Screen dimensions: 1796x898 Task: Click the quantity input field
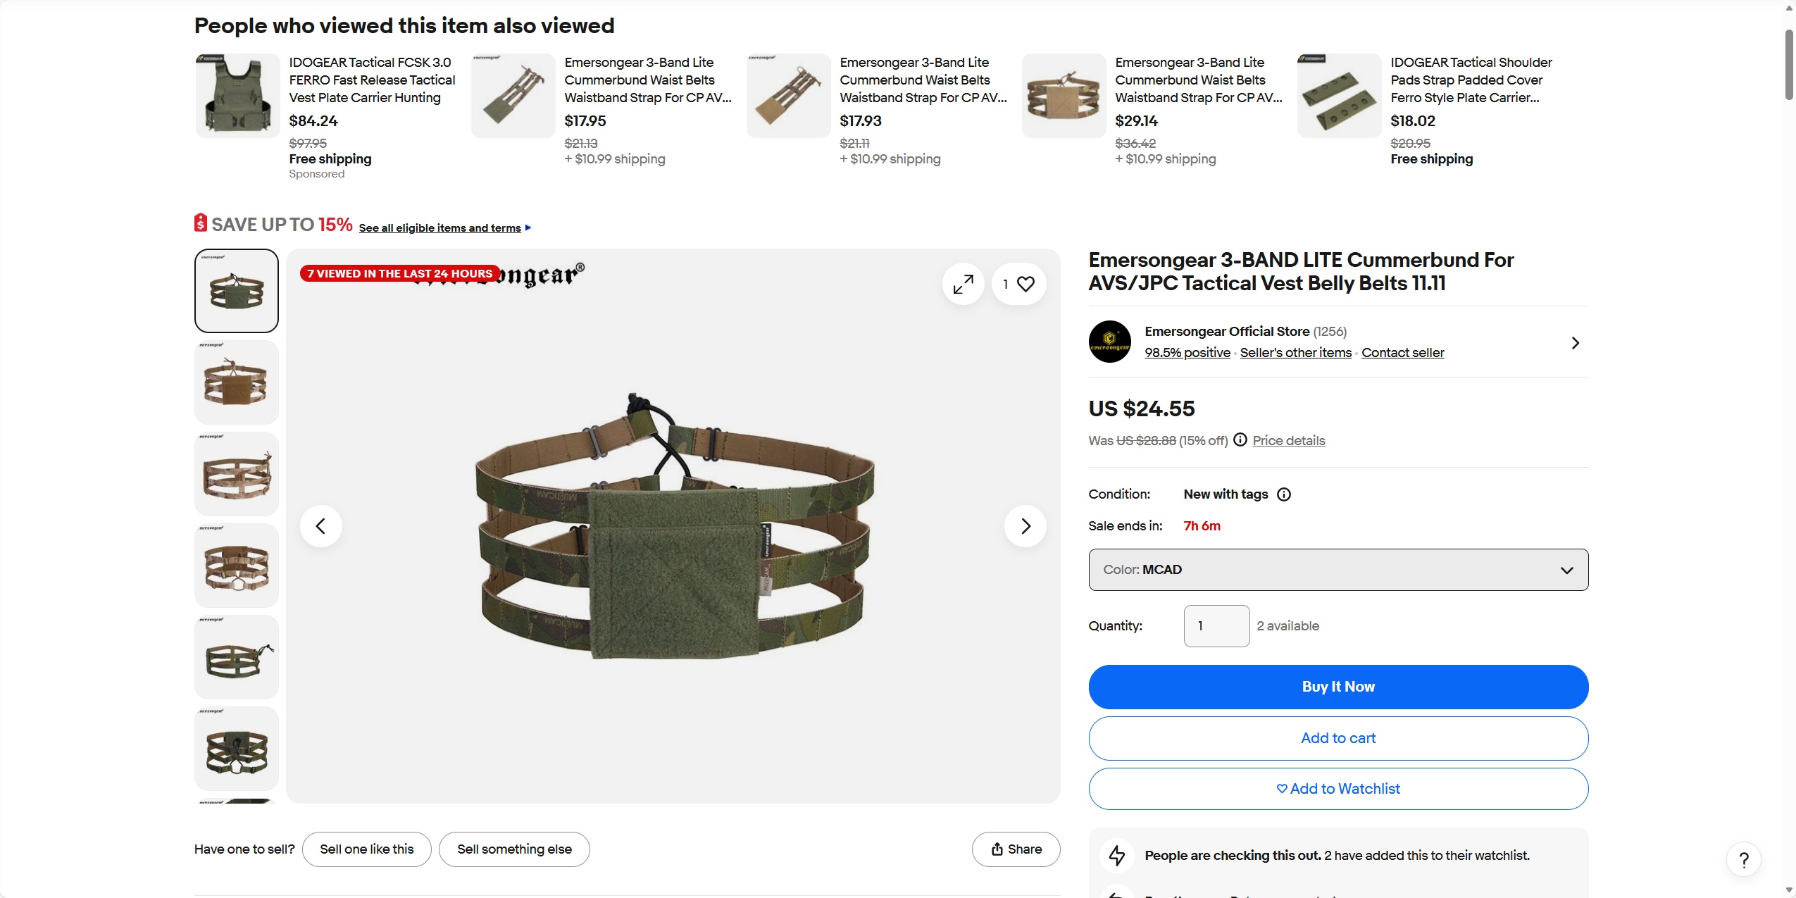(x=1216, y=626)
